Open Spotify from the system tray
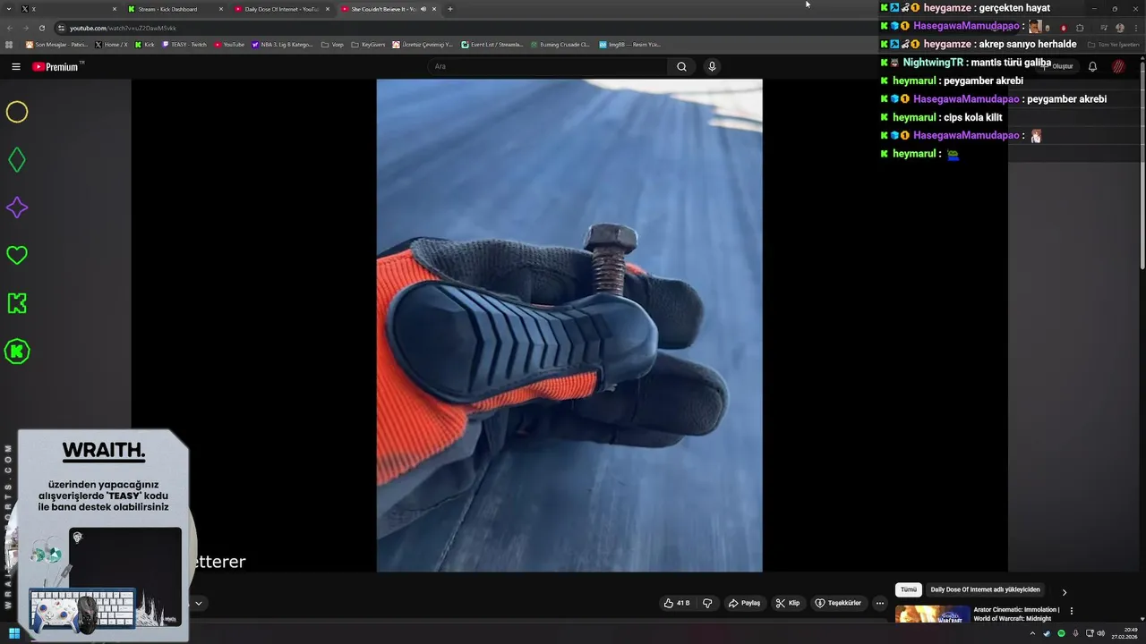 (x=1062, y=633)
